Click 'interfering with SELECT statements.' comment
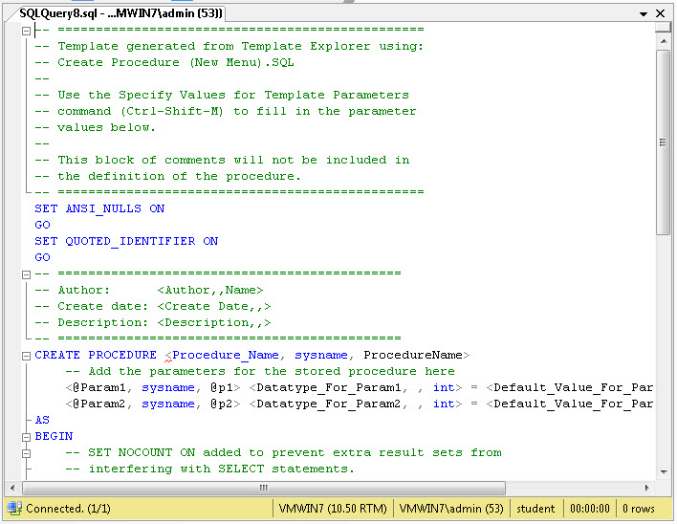This screenshot has height=524, width=677. coord(209,469)
